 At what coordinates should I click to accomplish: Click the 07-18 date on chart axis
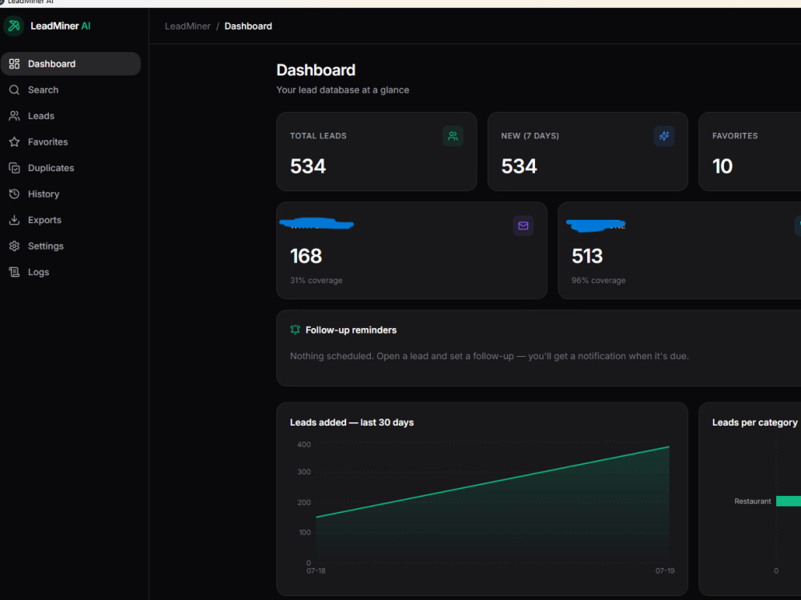pos(316,571)
